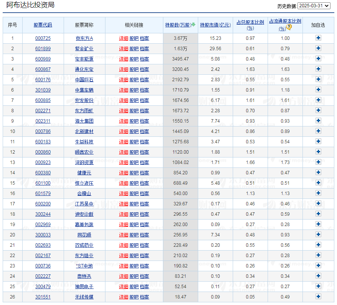337x305 pixels.
Task: Open 详细 link for 迪安诊断
Action: (123, 214)
